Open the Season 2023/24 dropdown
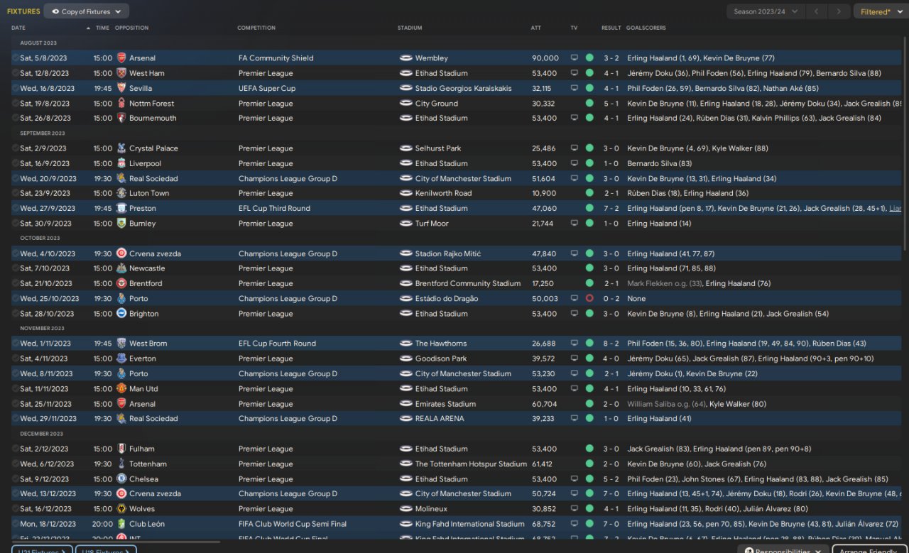 tap(766, 11)
